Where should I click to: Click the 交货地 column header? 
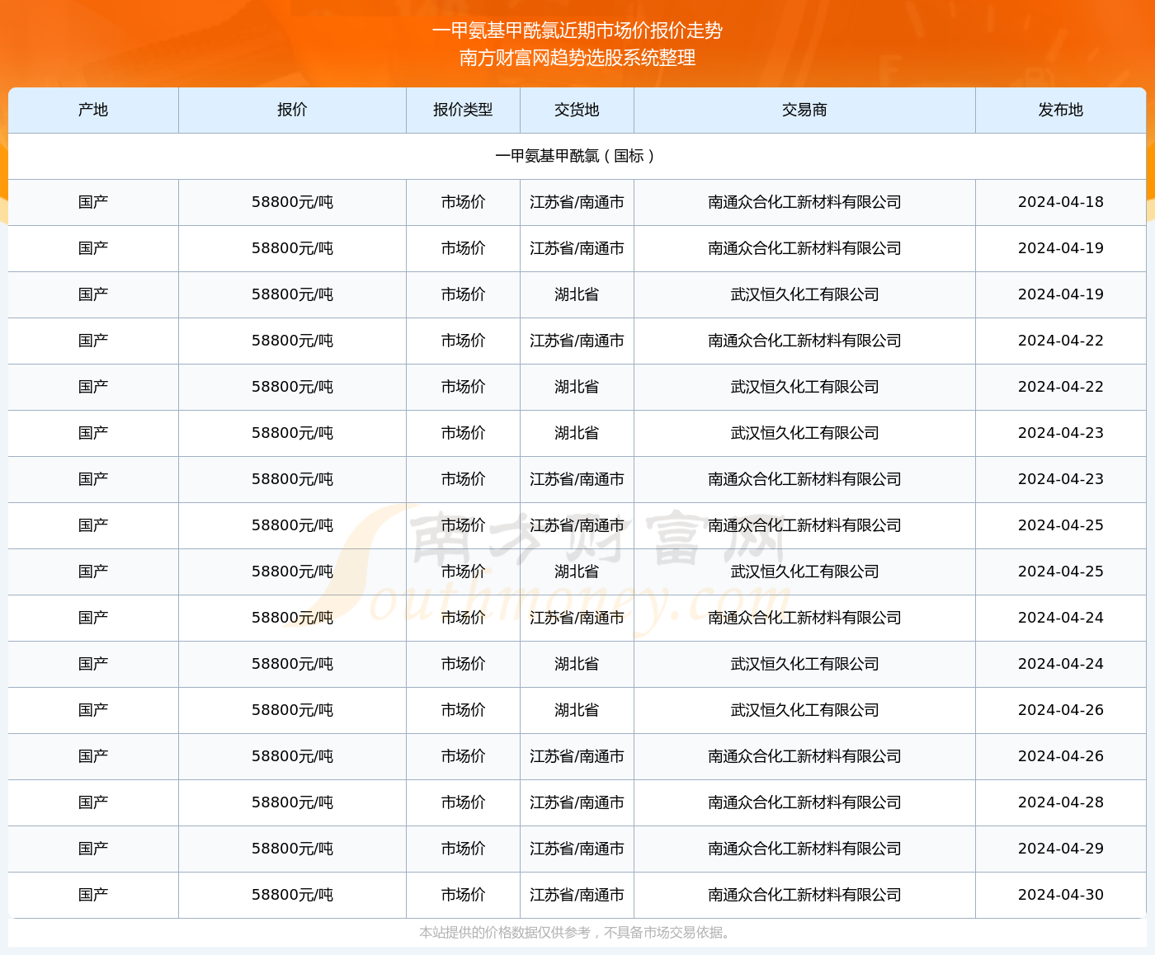click(x=577, y=110)
